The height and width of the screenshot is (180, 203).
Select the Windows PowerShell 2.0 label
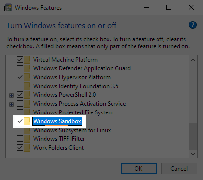tap(65, 95)
